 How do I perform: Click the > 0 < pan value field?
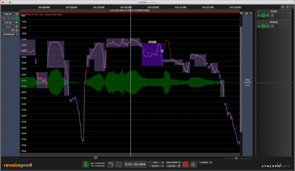click(x=8, y=27)
